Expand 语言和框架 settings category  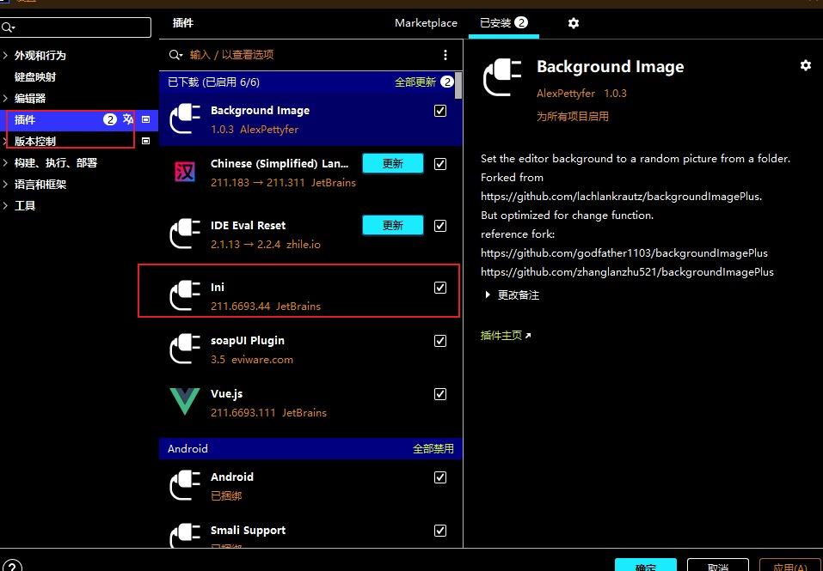point(4,184)
